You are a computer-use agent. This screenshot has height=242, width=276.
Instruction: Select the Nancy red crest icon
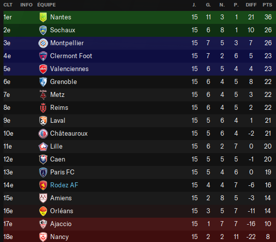tap(43, 237)
